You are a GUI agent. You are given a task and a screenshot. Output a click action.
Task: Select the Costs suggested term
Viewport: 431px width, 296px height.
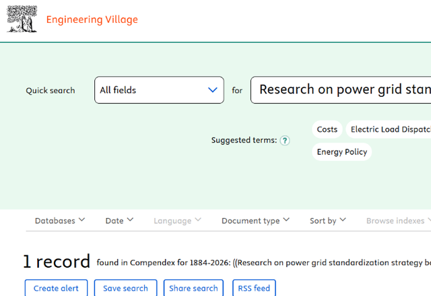(x=327, y=130)
